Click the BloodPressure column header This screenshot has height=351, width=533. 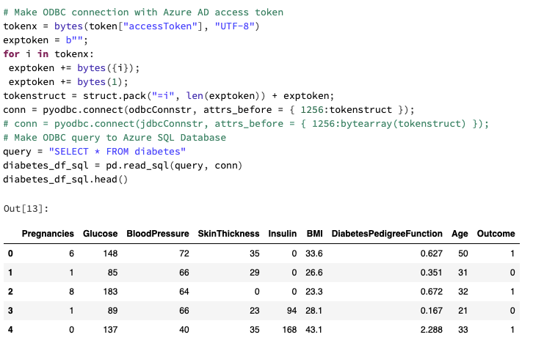(158, 234)
